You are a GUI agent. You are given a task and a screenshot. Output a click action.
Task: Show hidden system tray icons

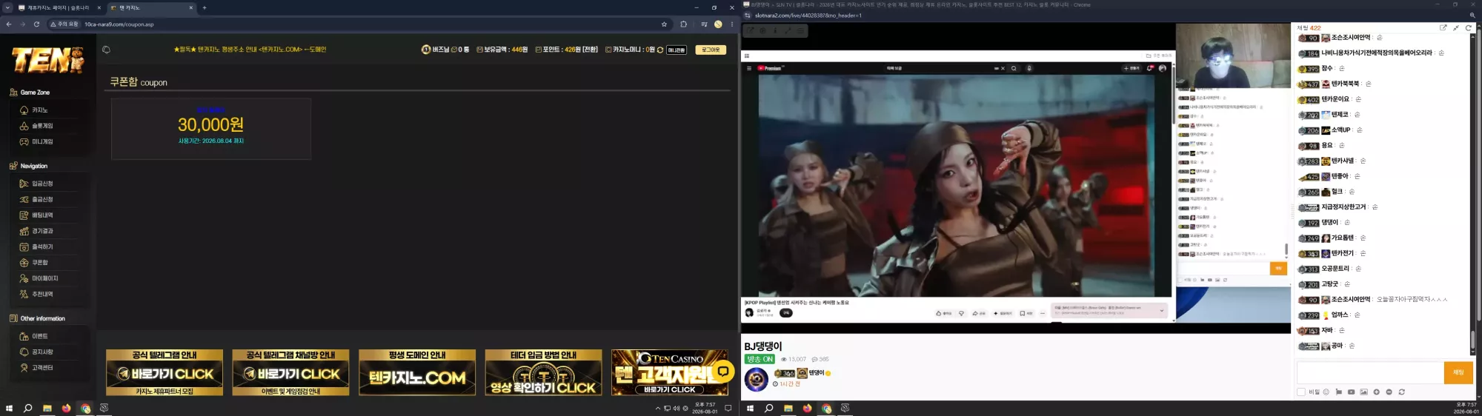tap(657, 408)
